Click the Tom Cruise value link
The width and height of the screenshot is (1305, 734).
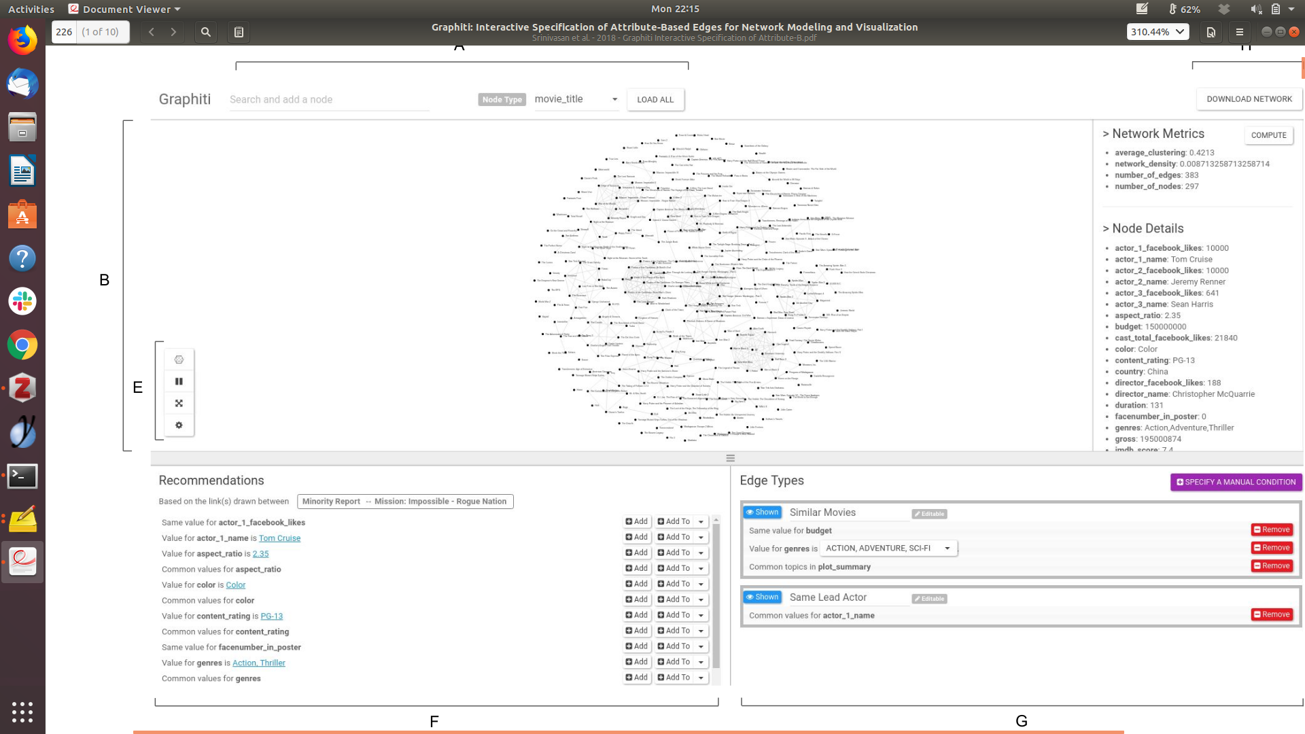click(x=279, y=538)
